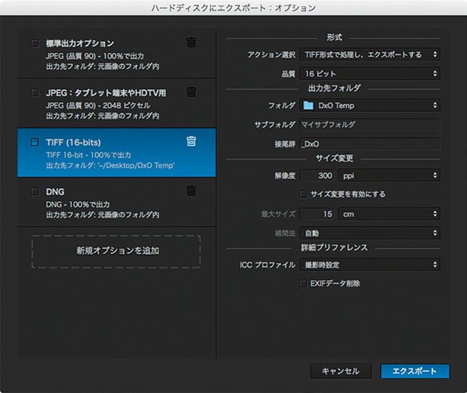Open the ICC プロファイル dropdown
This screenshot has height=393, width=467.
click(x=370, y=265)
